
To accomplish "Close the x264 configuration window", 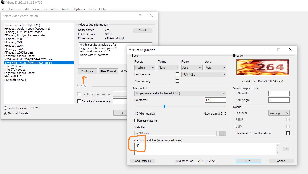I will [x=291, y=50].
